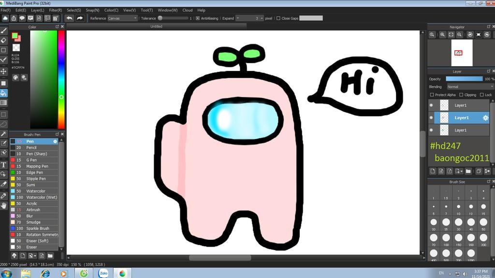Image resolution: width=495 pixels, height=278 pixels.
Task: Choose the Watercolor (Wet) brush
Action: [34, 197]
